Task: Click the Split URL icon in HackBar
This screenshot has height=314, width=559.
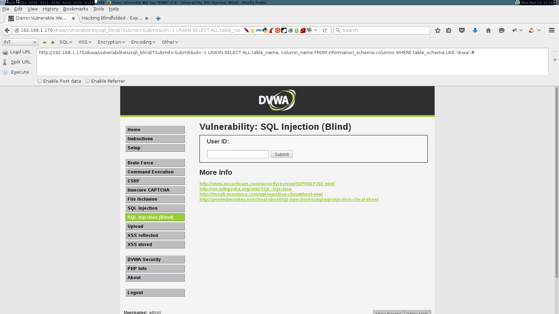Action: pos(5,62)
